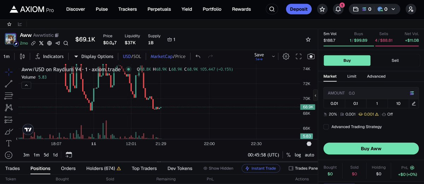Viewport: 424px width, 184px height.
Task: Switch to the Limit order tab
Action: coord(352,76)
